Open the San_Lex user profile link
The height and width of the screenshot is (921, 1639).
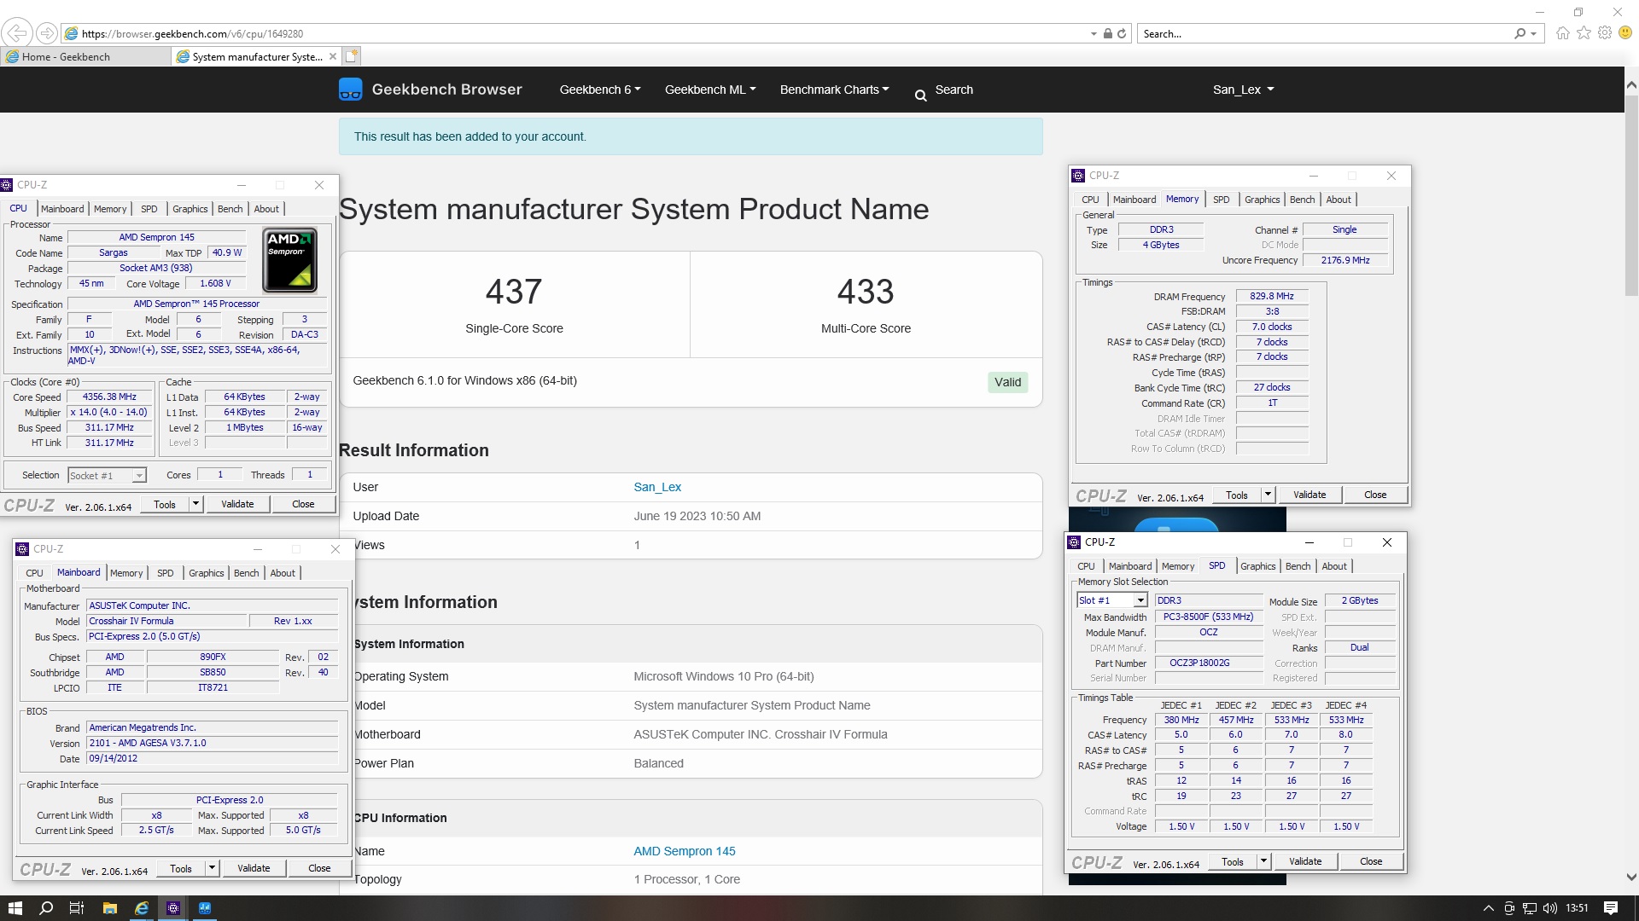657,487
